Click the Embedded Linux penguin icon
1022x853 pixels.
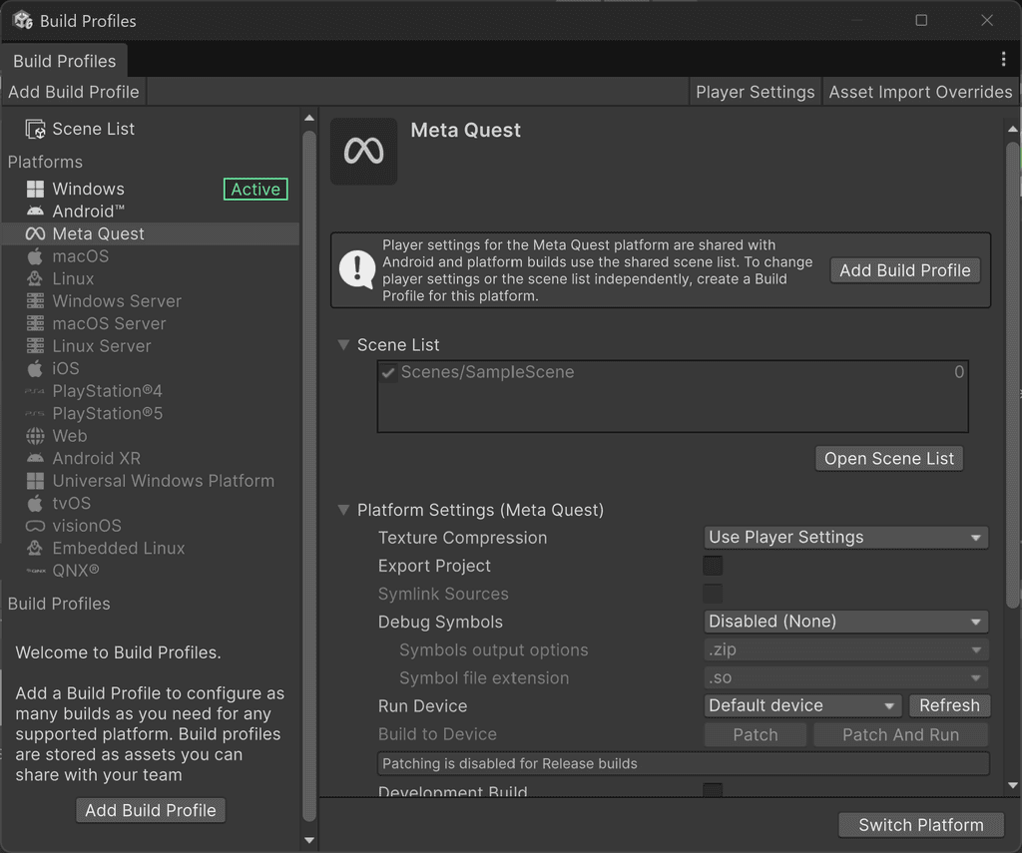tap(35, 548)
